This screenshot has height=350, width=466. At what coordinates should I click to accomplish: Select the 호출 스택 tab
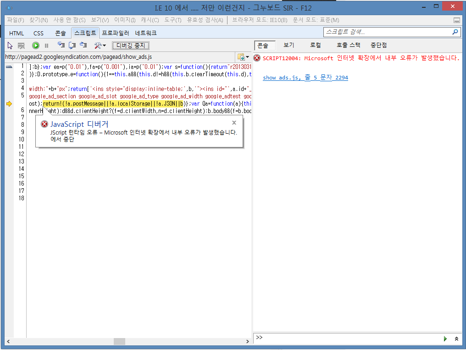tap(348, 45)
